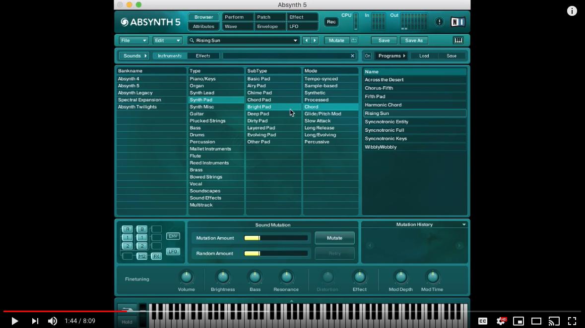Screen dimensions: 585x328
Task: Toggle oscillator A module
Action: [x=127, y=229]
